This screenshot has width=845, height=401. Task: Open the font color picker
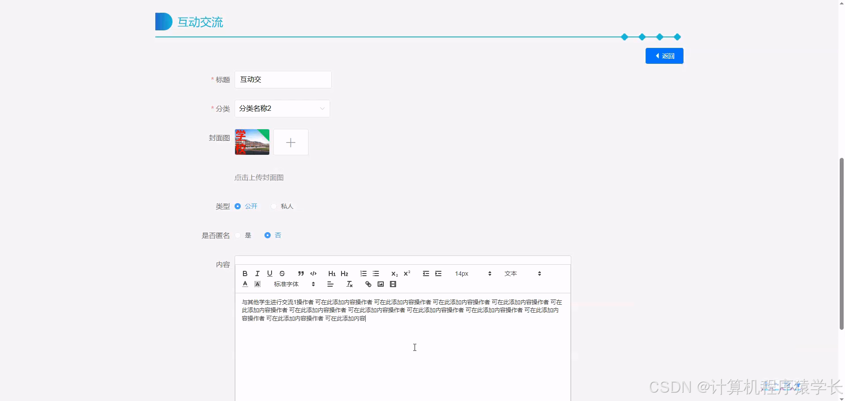245,284
